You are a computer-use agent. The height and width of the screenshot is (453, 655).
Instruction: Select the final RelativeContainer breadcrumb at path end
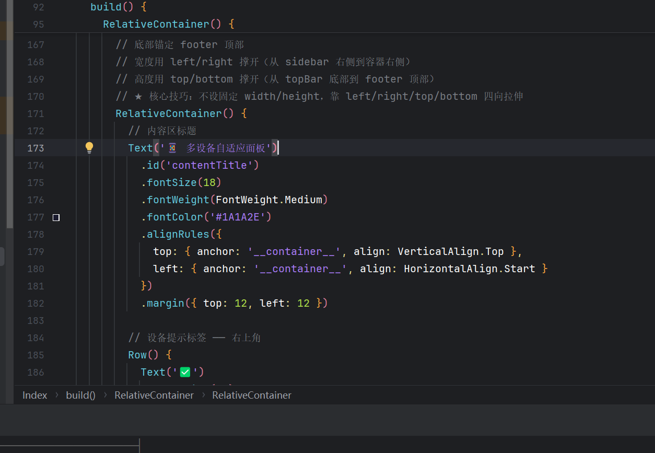point(252,396)
